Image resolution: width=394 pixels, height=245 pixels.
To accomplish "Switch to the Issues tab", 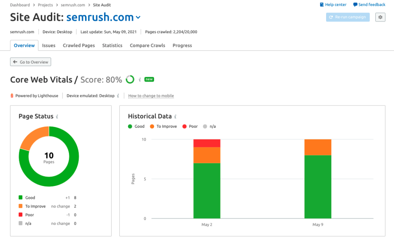I will click(x=49, y=45).
